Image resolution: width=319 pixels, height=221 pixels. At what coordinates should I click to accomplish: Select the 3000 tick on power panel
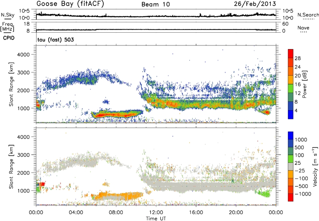click(23, 73)
